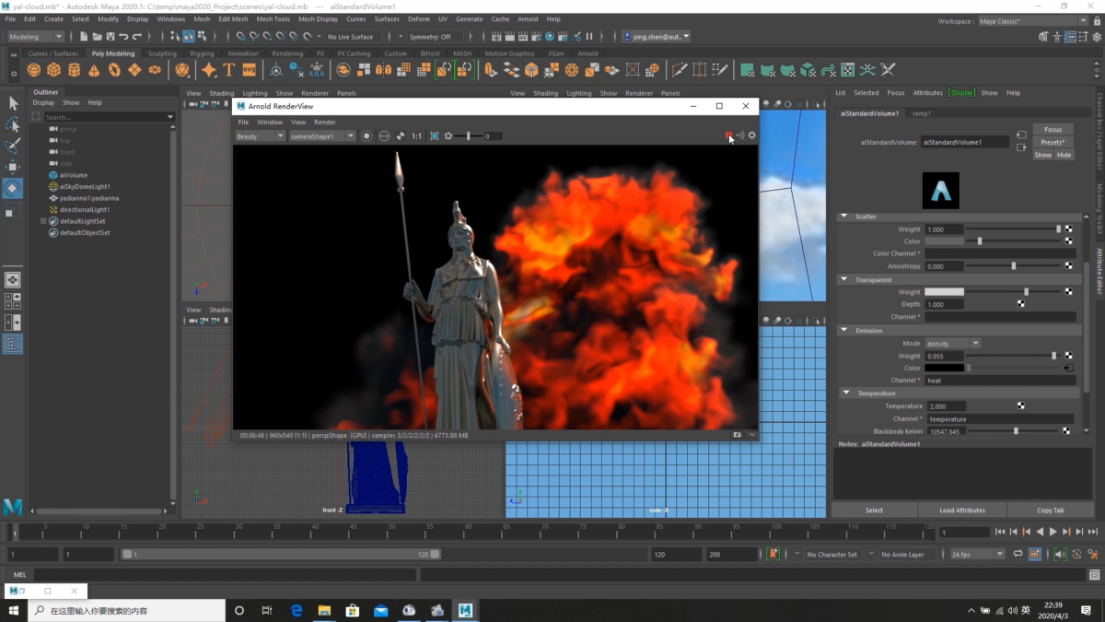The height and width of the screenshot is (622, 1105).
Task: Toggle audio mute icon next to fps
Action: (1061, 554)
